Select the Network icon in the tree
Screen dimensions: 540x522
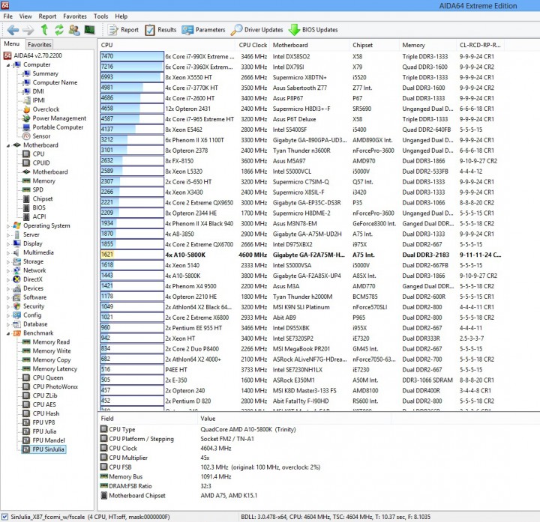[x=16, y=270]
